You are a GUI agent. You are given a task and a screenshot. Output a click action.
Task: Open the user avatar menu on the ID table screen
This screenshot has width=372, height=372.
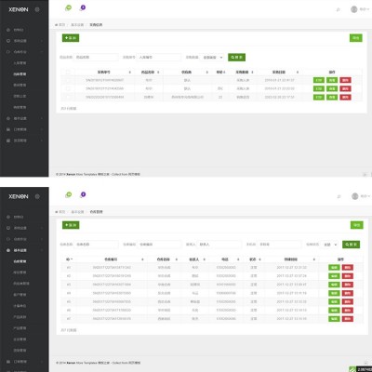coord(360,196)
